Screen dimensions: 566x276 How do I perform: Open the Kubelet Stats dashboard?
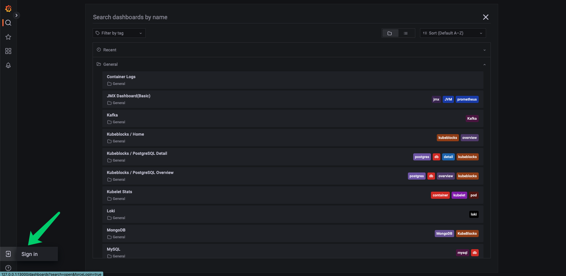point(293,195)
